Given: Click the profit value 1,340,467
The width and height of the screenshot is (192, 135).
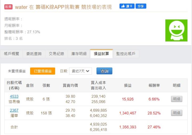Looking at the screenshot, I should pos(128,113).
